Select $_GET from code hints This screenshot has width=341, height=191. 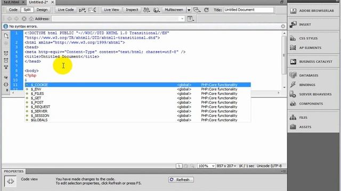137,98
